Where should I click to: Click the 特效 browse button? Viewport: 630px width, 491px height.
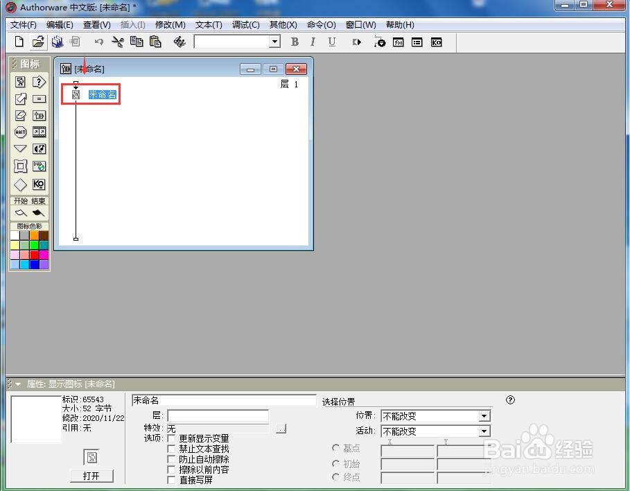coord(281,429)
